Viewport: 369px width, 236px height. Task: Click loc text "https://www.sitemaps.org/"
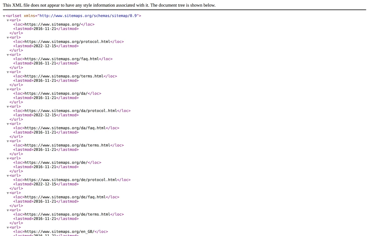click(53, 24)
